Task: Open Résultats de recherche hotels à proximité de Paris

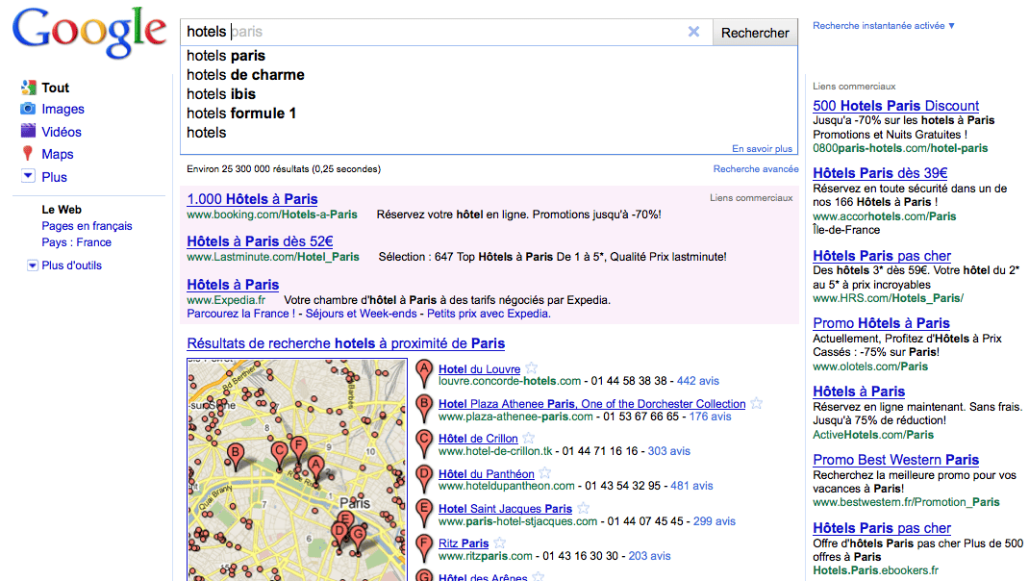Action: [x=346, y=343]
